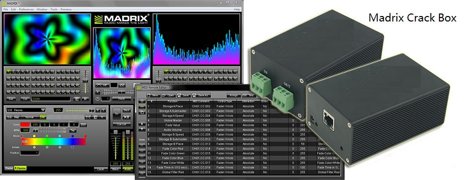Click the top add-entry icon in MIDI editor sidebar

[x=142, y=101]
